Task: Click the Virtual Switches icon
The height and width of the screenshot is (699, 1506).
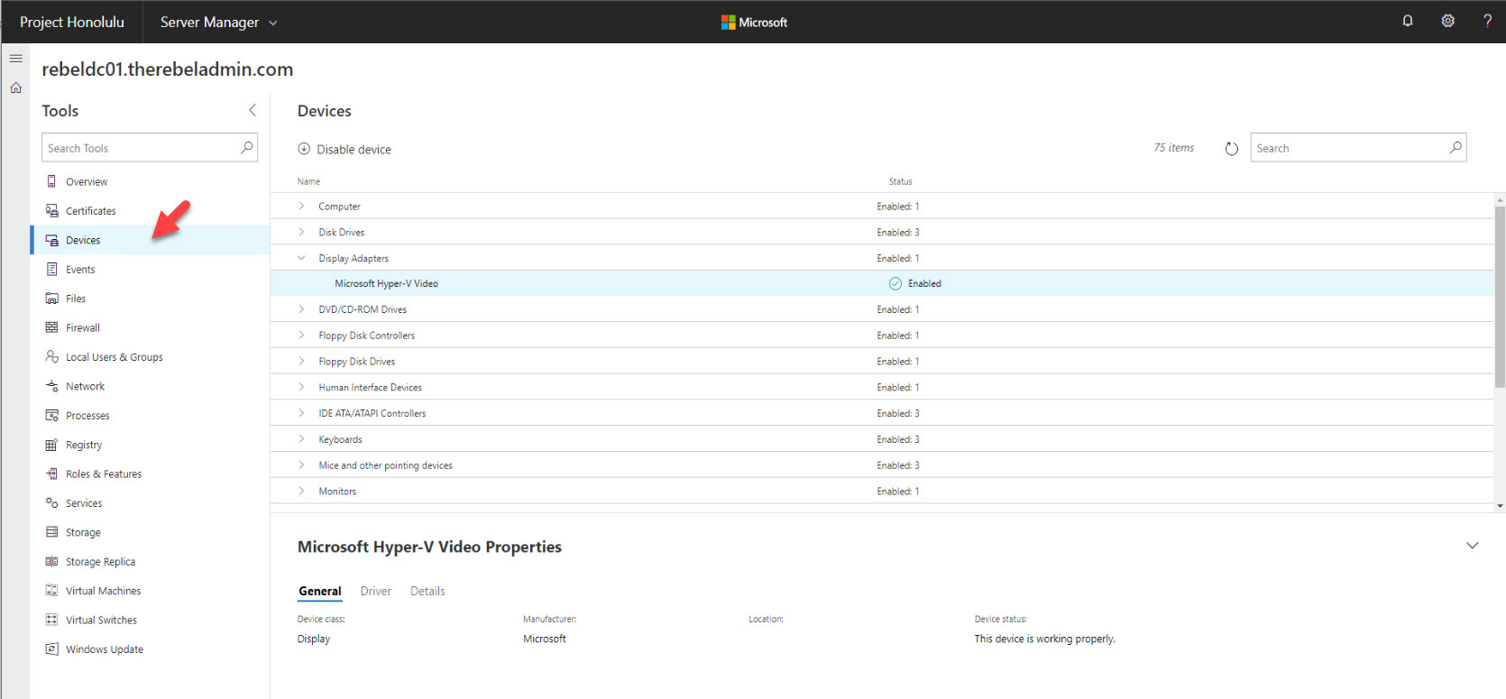Action: [x=51, y=620]
